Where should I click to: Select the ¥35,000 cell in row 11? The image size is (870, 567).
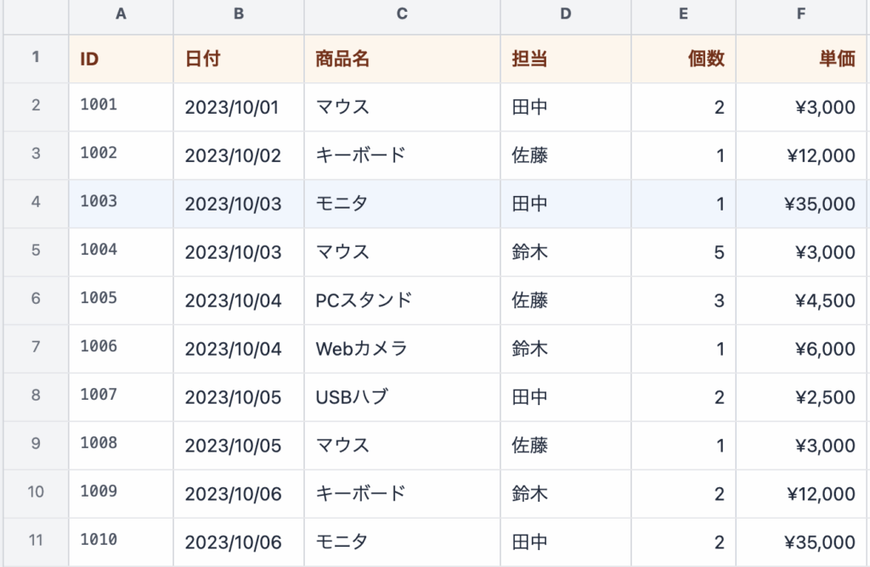[800, 541]
